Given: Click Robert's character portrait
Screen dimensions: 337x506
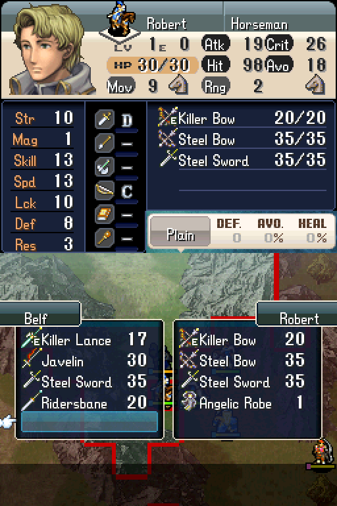Looking at the screenshot, I should [x=49, y=50].
